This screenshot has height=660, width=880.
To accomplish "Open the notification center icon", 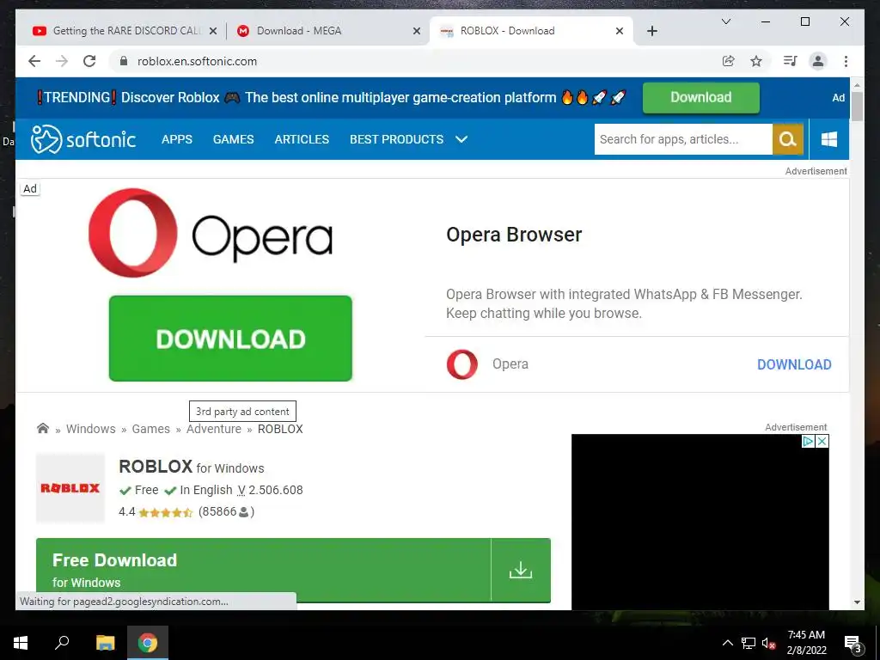I will (852, 643).
